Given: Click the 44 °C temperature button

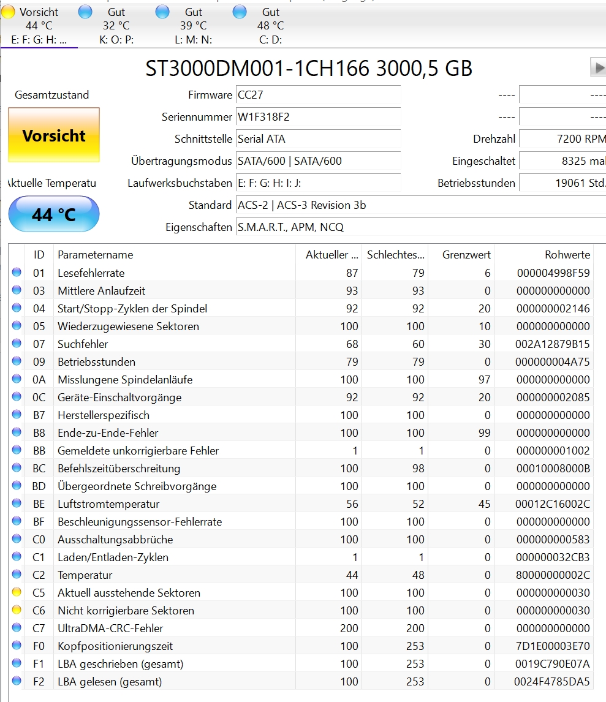Looking at the screenshot, I should click(54, 214).
